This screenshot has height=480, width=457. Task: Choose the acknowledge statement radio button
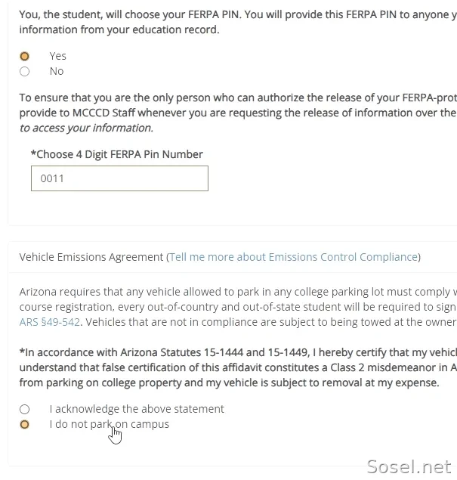pos(24,409)
